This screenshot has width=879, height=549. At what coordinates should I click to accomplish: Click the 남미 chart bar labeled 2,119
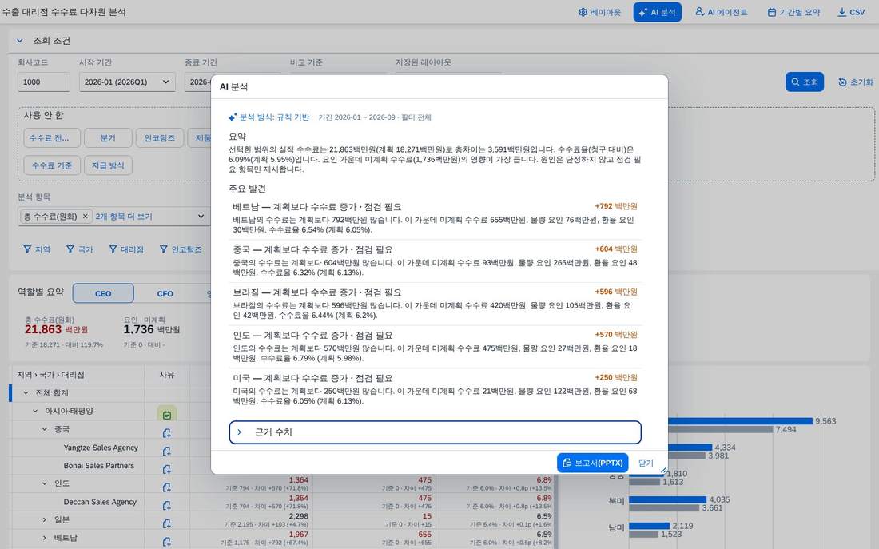coord(649,526)
